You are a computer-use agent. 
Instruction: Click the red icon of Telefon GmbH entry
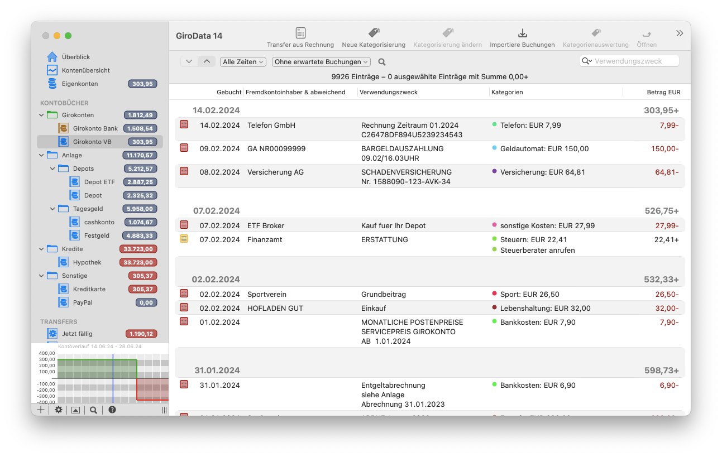tap(184, 125)
